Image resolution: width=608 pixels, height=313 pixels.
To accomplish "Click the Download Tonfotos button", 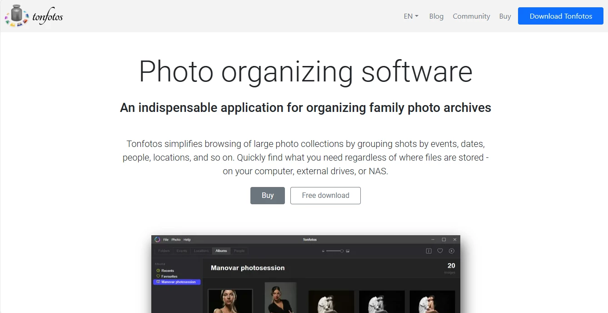I will (x=561, y=16).
